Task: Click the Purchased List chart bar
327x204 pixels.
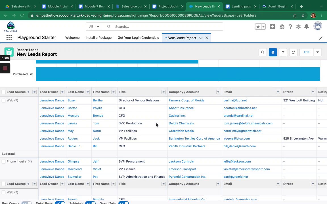Action: point(178,74)
